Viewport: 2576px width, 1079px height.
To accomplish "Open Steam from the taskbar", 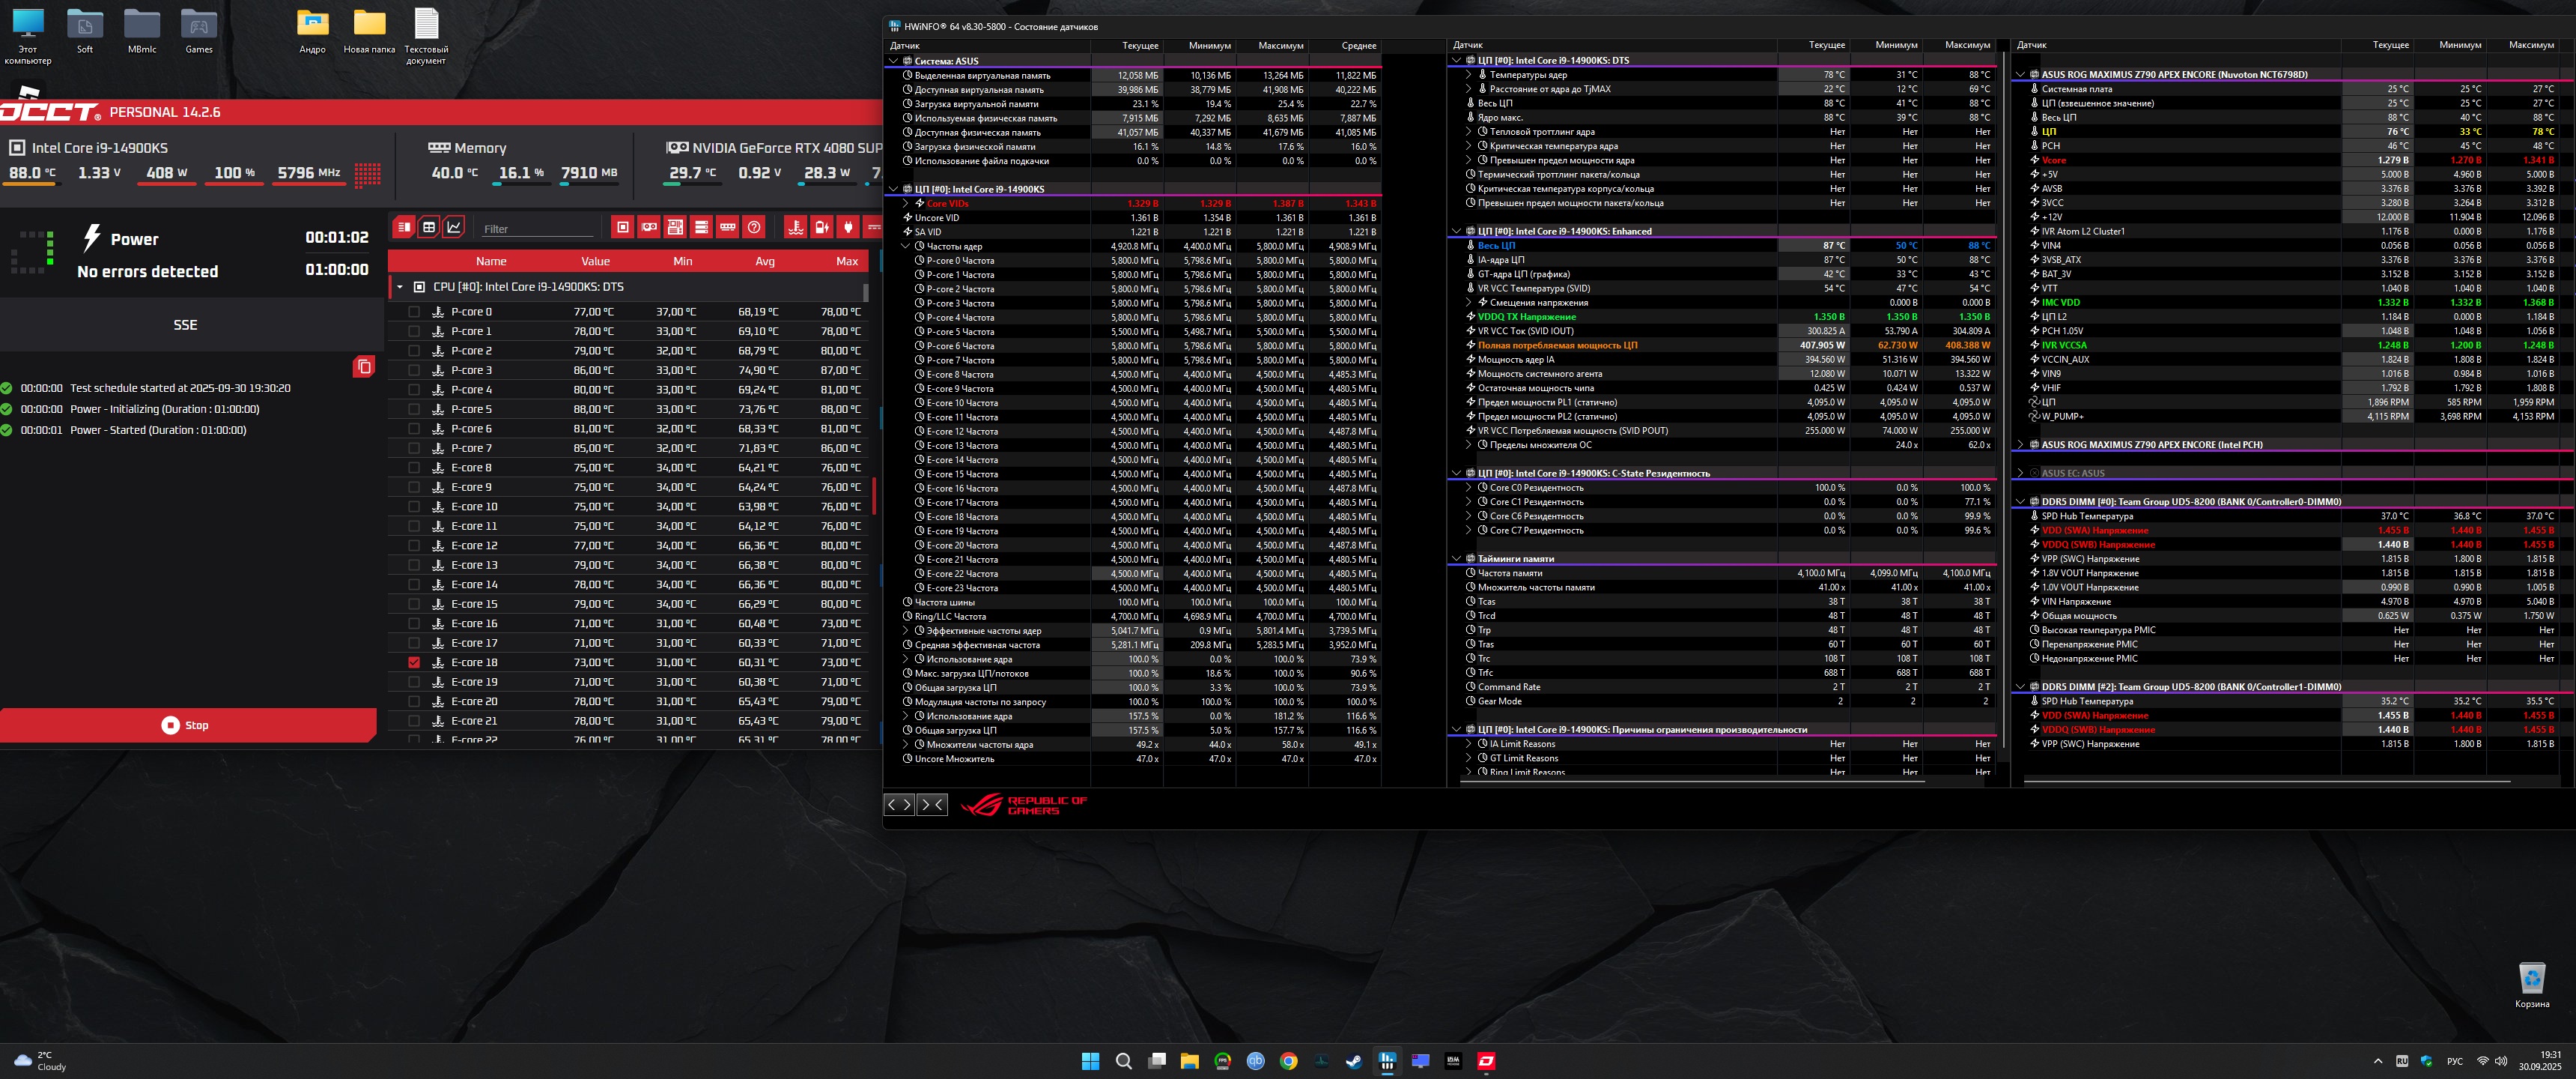I will pyautogui.click(x=1353, y=1061).
